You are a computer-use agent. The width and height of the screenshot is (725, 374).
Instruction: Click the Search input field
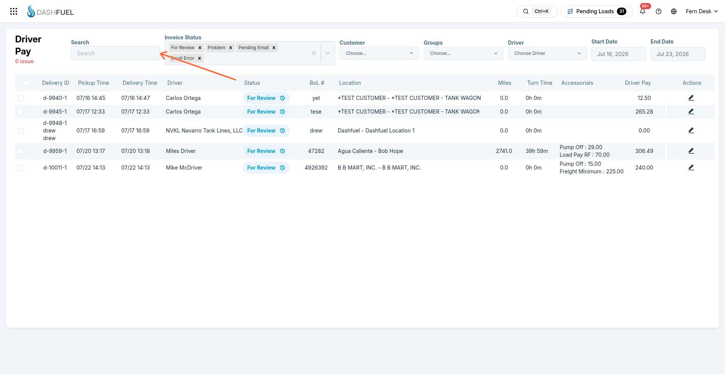(x=115, y=53)
